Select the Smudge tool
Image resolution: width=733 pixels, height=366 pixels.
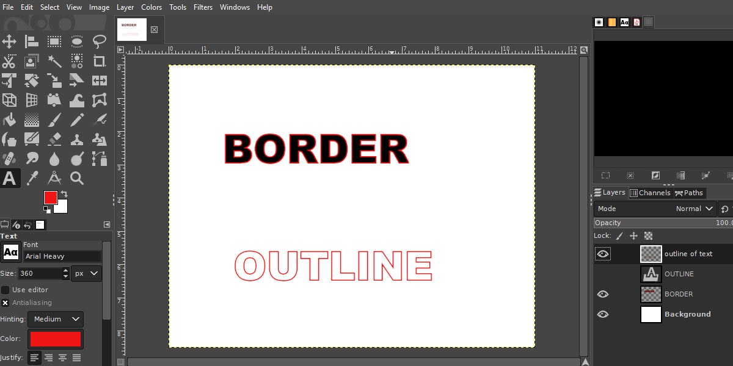coord(32,159)
